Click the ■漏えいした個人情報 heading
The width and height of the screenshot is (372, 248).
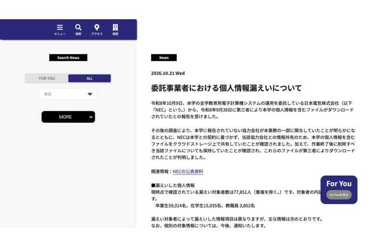coord(173,185)
